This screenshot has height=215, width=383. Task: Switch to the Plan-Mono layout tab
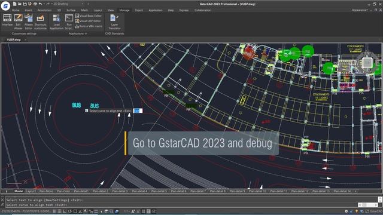(46, 191)
